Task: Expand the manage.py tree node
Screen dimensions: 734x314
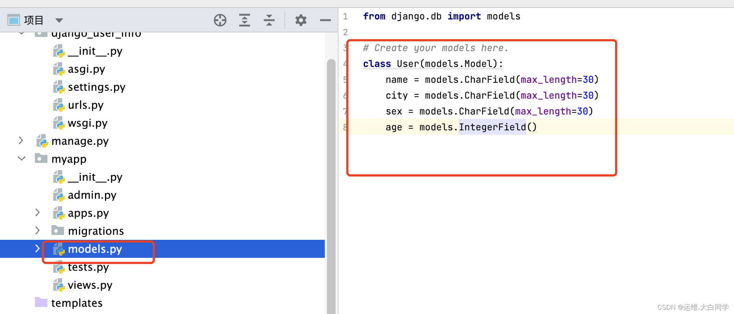Action: (x=21, y=140)
